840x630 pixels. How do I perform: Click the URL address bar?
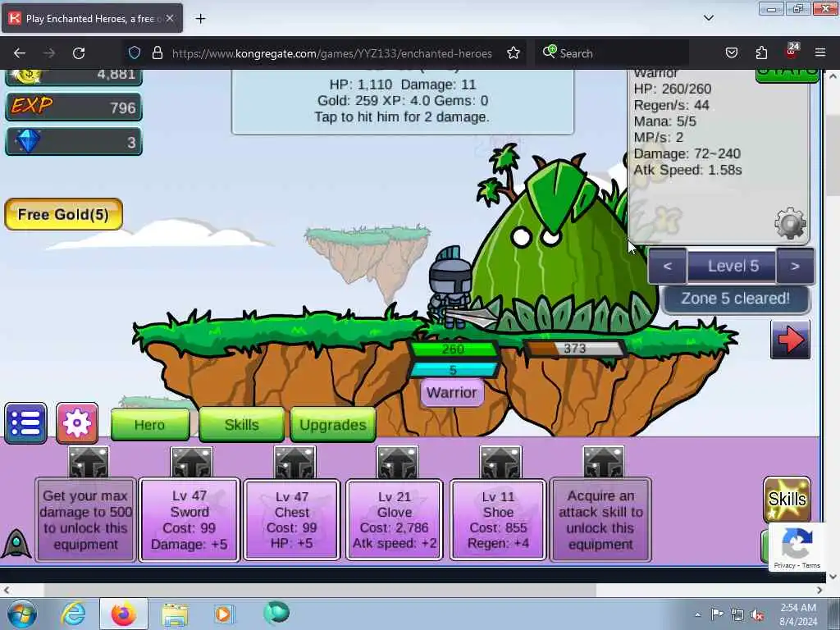point(331,53)
